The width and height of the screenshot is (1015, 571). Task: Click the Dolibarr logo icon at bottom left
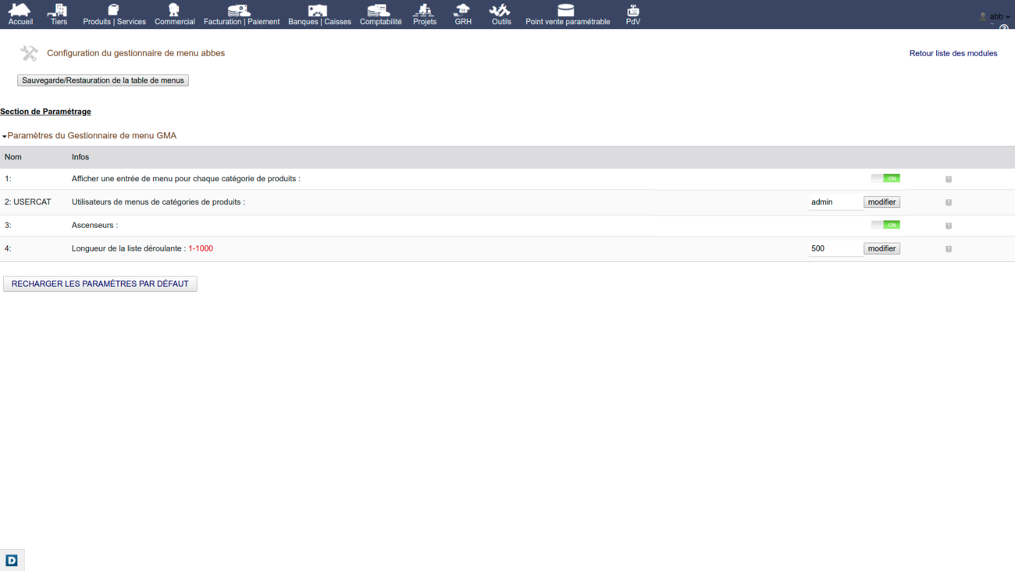click(x=12, y=560)
